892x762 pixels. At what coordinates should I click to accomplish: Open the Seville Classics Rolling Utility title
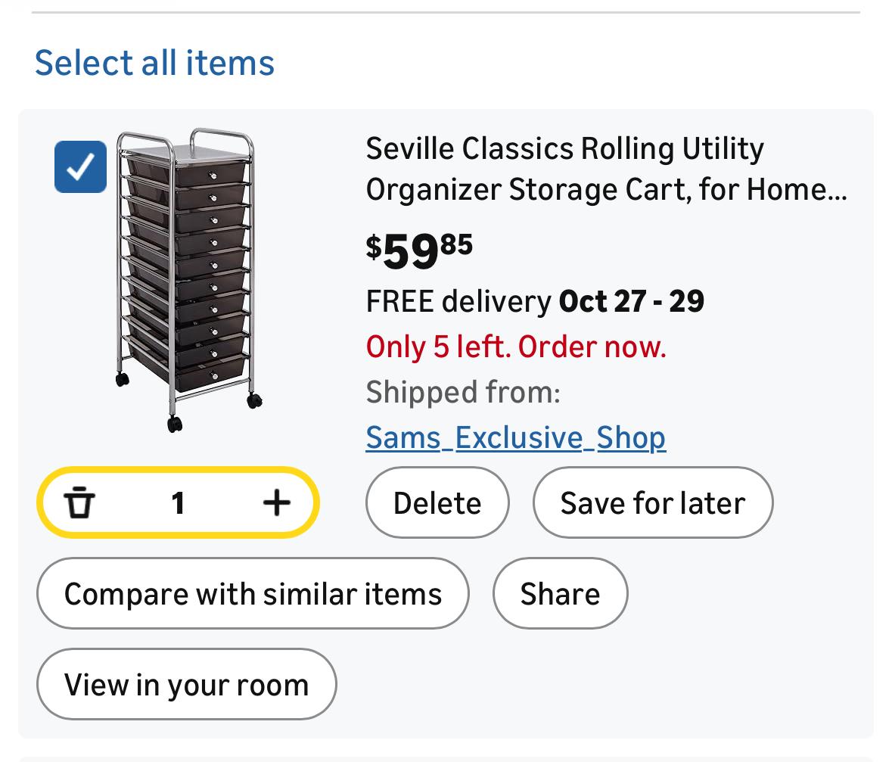564,149
